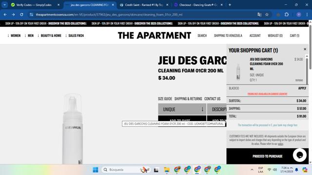Screen dimensions: 312x175
Task: Click cart item product thumbnail
Action: [x=238, y=72]
